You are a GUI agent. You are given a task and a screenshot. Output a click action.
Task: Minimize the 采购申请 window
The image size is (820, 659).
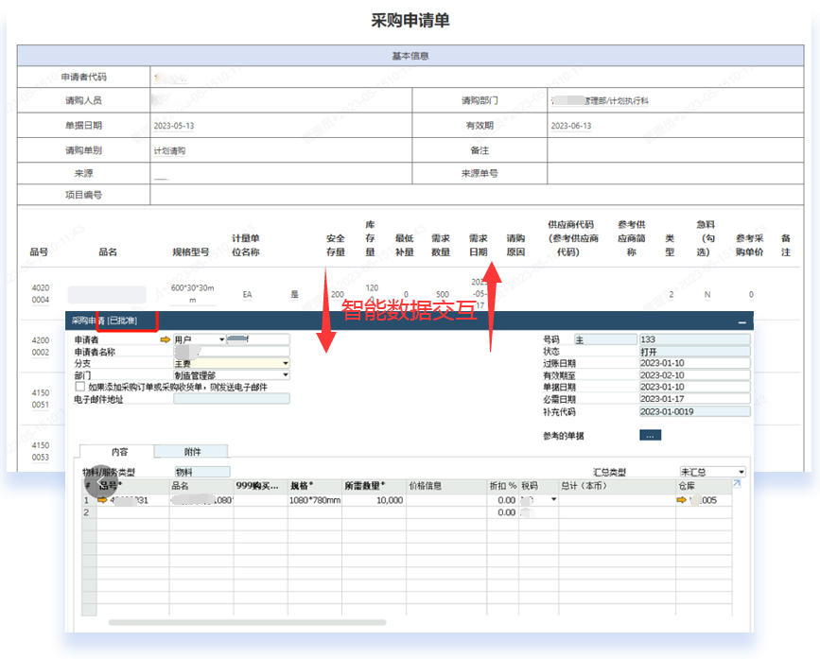(741, 322)
